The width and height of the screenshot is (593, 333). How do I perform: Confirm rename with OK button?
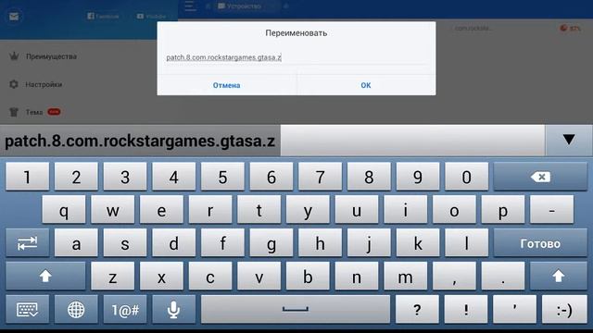point(366,85)
